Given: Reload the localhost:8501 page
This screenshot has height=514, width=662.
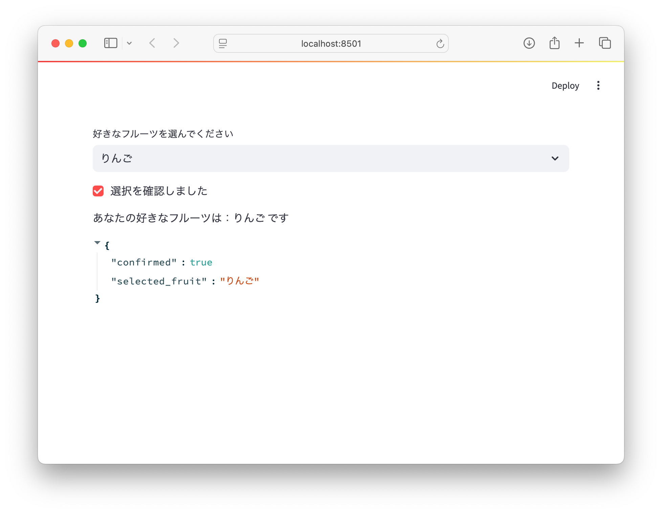Looking at the screenshot, I should point(440,43).
